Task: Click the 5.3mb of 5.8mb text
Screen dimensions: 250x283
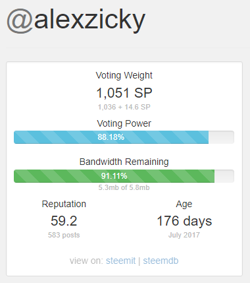Action: tap(124, 187)
